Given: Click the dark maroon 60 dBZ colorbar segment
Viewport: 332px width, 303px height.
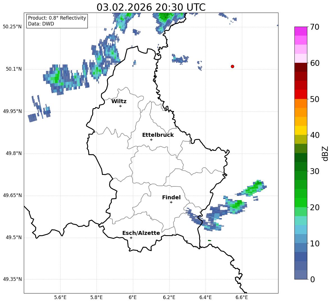Looking at the screenshot, I should (301, 67).
